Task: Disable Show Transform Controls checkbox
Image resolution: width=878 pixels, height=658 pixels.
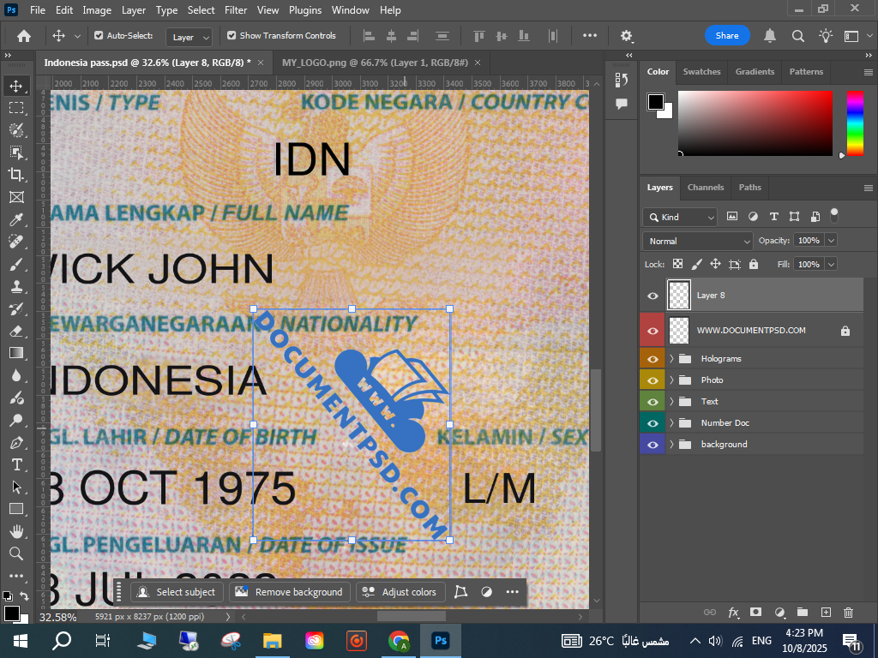Action: tap(232, 36)
